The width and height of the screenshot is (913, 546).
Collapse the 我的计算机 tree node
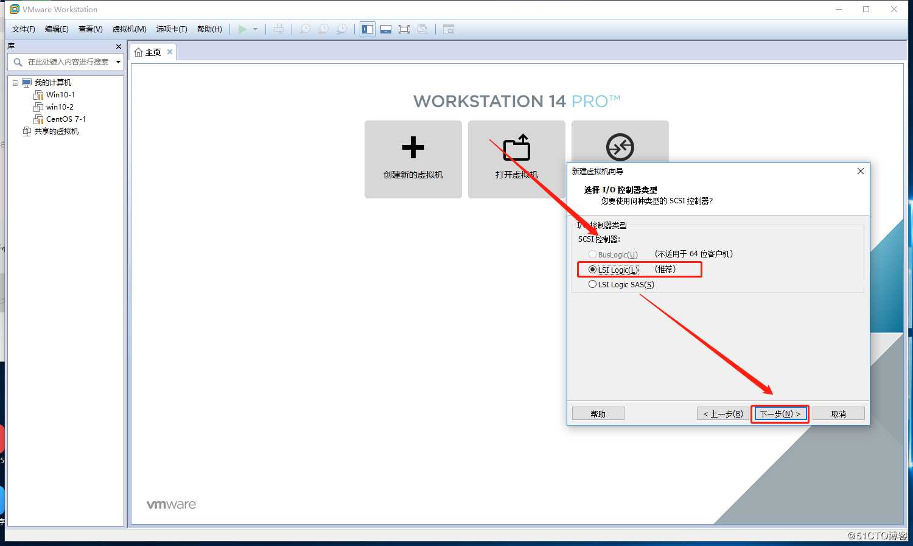point(15,83)
